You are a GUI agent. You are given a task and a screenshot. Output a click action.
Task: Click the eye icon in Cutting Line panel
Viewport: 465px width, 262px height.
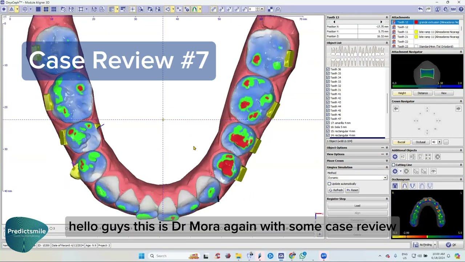(x=433, y=171)
